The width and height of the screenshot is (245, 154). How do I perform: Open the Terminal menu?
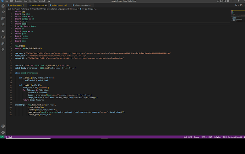click(42, 1)
